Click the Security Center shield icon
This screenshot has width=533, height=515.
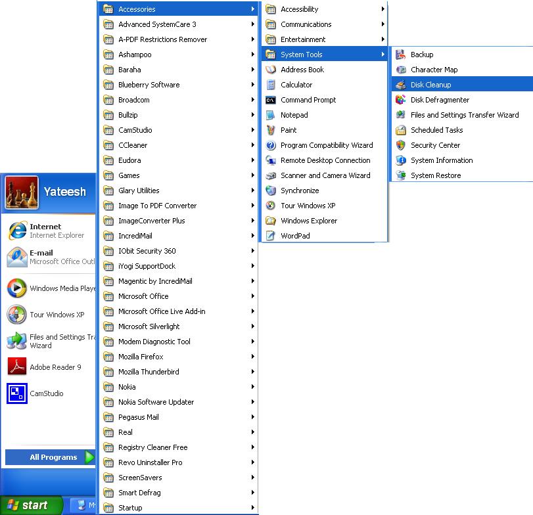coord(401,145)
